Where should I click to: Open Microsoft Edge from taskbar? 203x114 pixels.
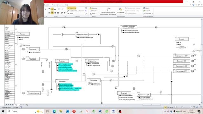pyautogui.click(x=54, y=111)
